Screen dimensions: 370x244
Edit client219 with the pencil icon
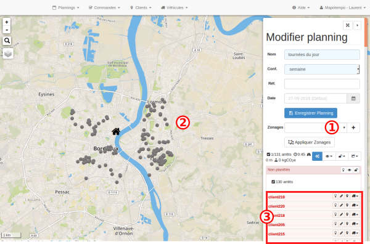pos(341,196)
